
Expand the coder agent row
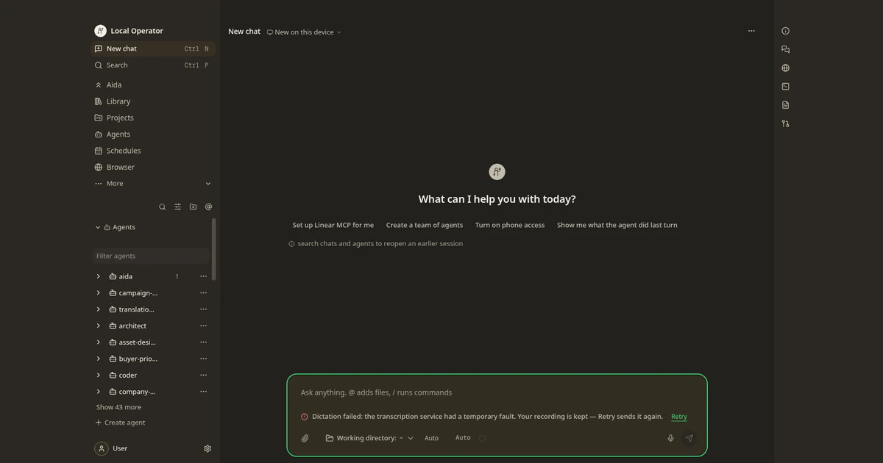tap(98, 376)
